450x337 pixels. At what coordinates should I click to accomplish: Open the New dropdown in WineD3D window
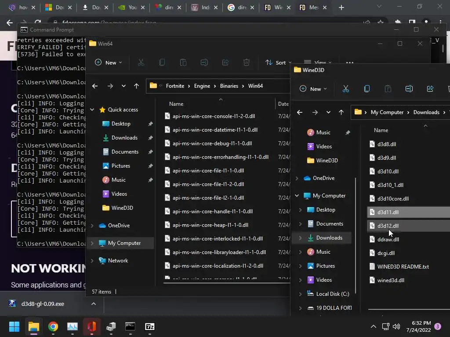point(313,89)
